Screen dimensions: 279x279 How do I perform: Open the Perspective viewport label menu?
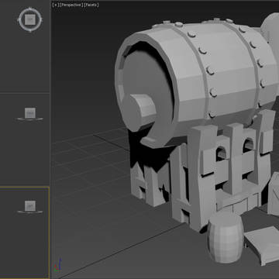71,5
